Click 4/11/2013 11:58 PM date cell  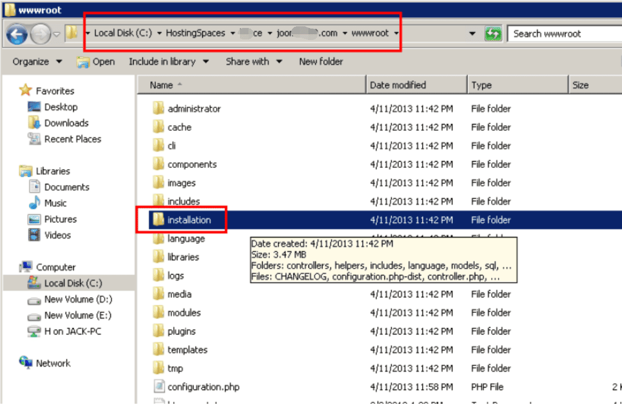point(411,387)
